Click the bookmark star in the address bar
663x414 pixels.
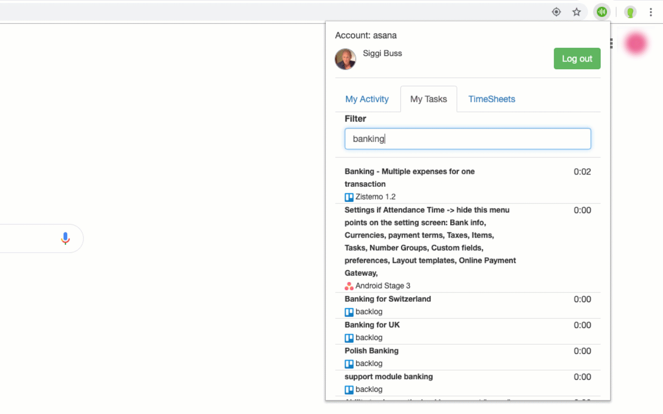[x=576, y=11]
